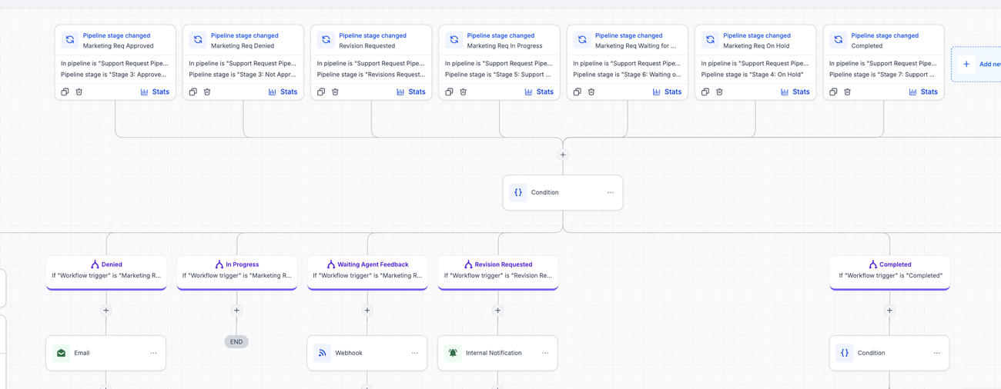Open Email action options menu

tap(154, 354)
